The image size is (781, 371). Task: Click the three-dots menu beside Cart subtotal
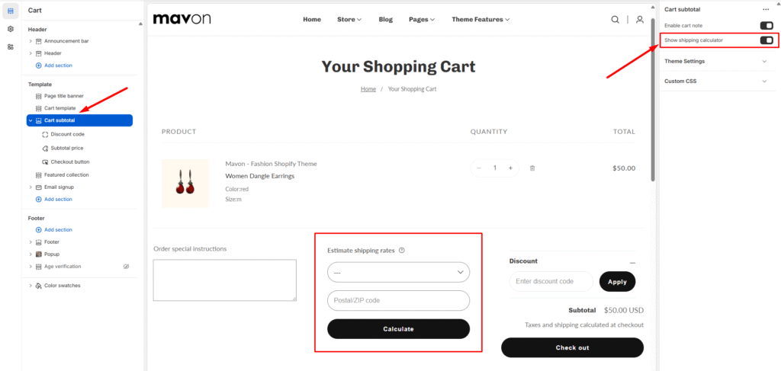[766, 9]
